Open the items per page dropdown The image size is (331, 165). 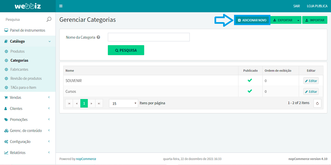tap(123, 103)
